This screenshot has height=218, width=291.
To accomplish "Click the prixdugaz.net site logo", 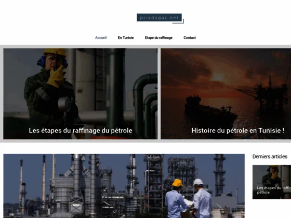I will tap(160, 18).
